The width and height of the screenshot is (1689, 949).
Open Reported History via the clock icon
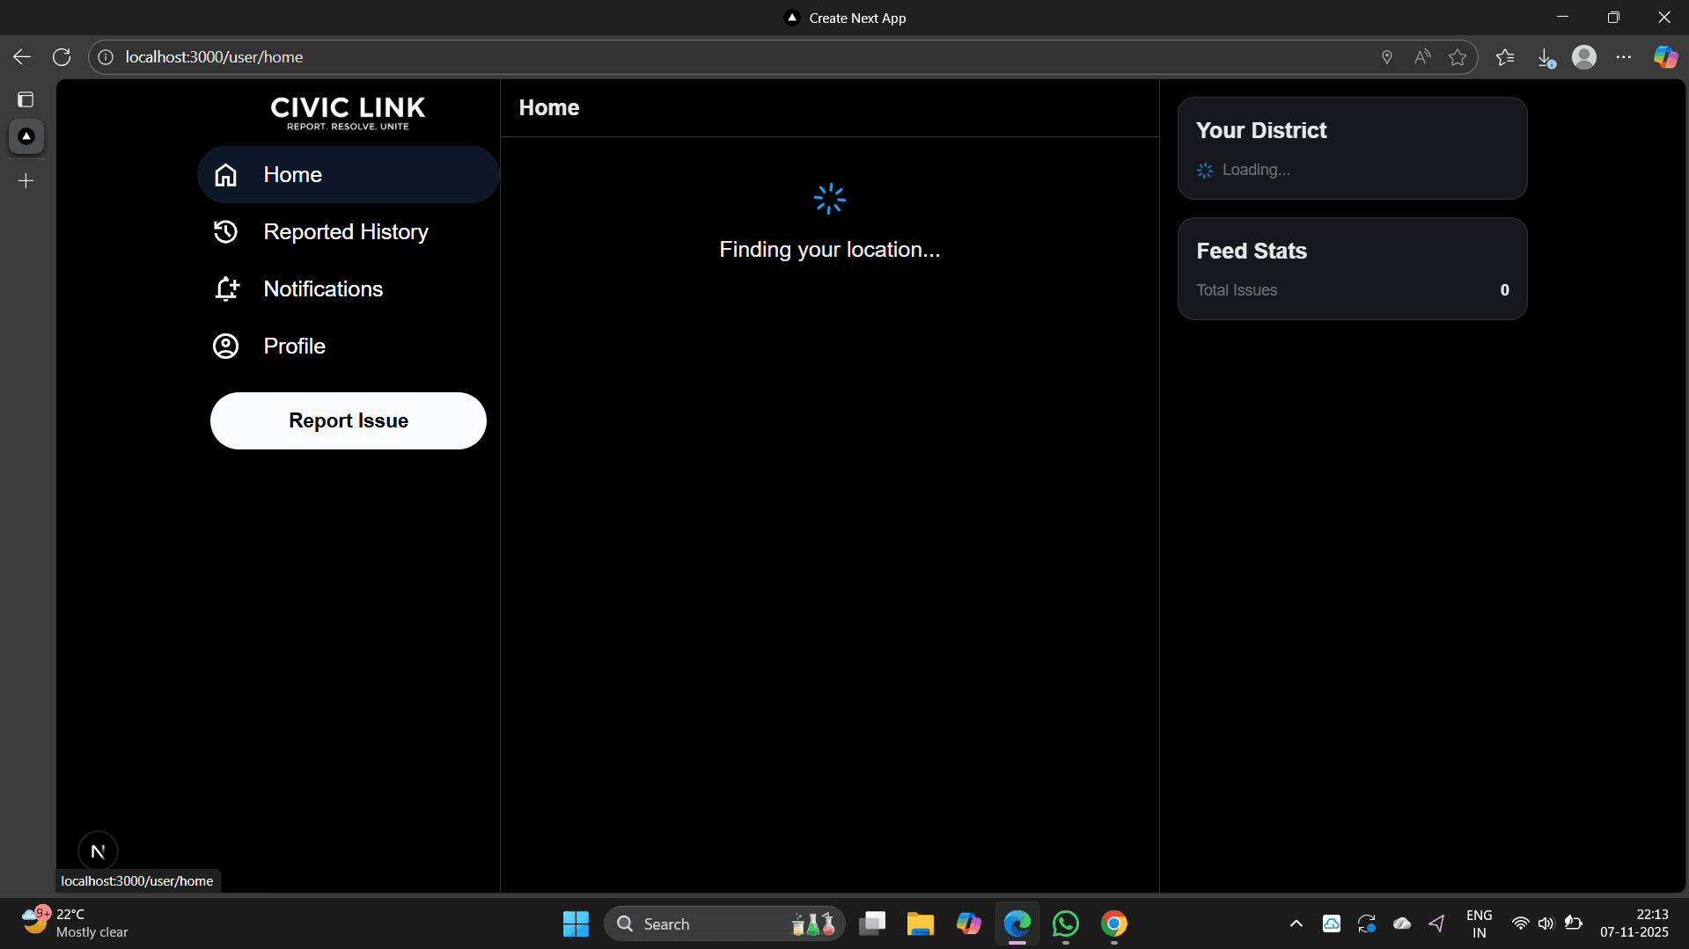[x=225, y=231]
